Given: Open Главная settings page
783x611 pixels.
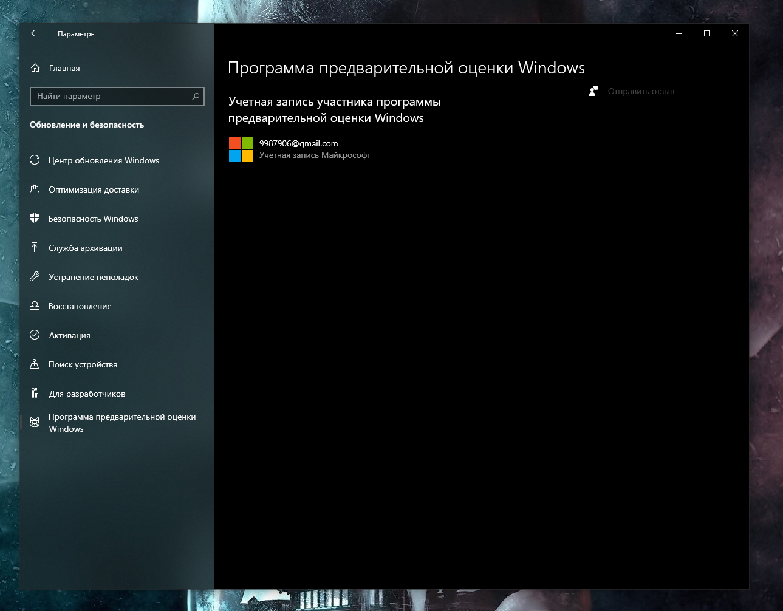Looking at the screenshot, I should tap(117, 68).
